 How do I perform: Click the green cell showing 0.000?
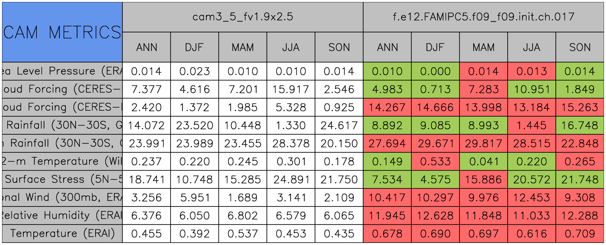point(435,71)
